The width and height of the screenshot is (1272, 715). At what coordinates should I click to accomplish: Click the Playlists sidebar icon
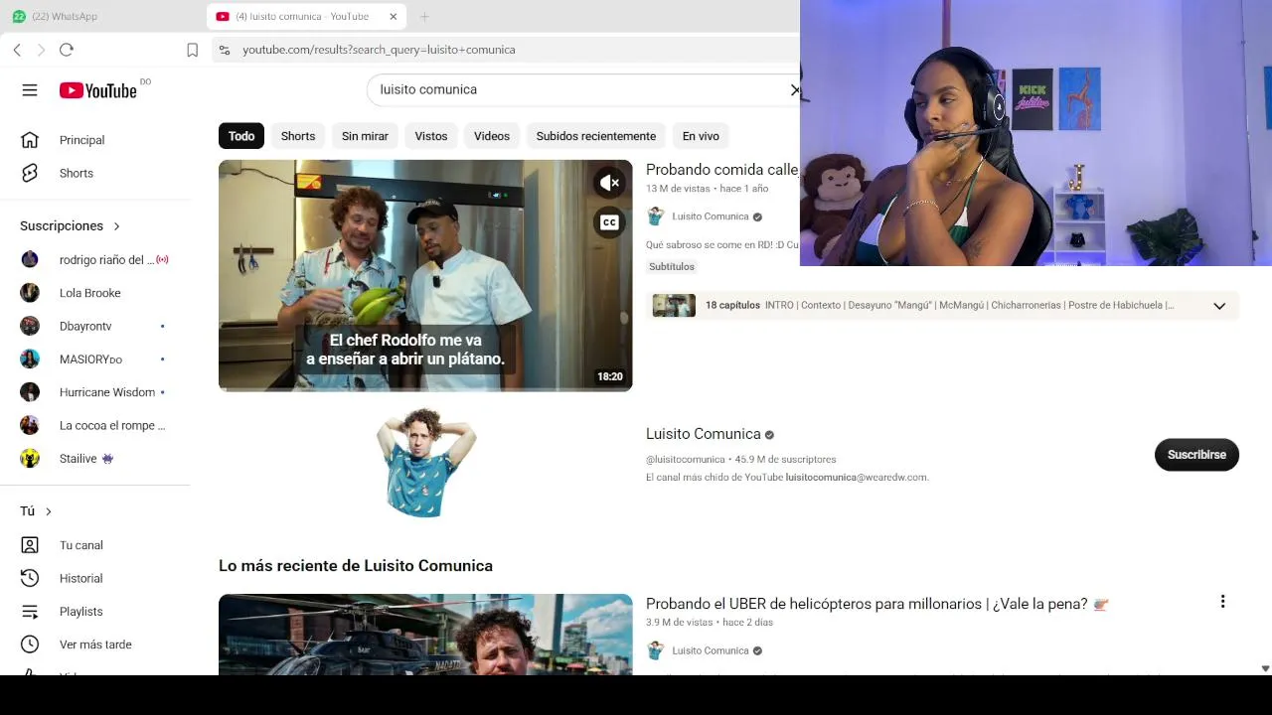pos(30,612)
